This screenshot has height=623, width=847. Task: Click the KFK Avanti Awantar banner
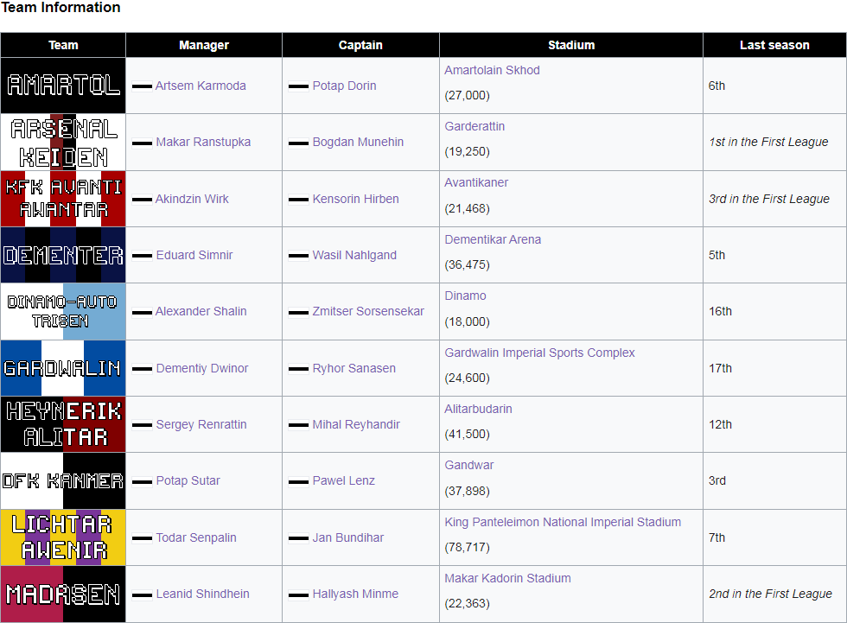pyautogui.click(x=63, y=199)
